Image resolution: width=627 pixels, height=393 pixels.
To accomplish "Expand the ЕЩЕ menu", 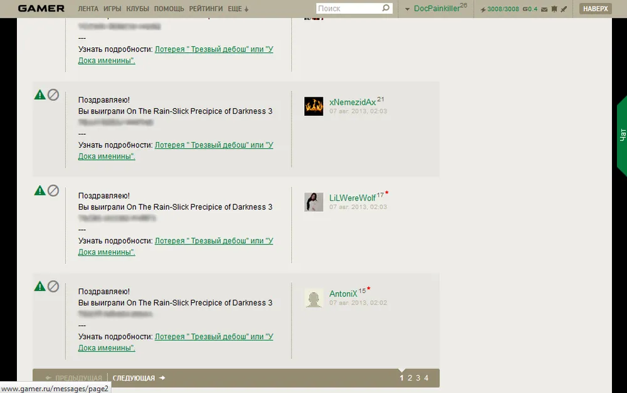I will tap(238, 9).
